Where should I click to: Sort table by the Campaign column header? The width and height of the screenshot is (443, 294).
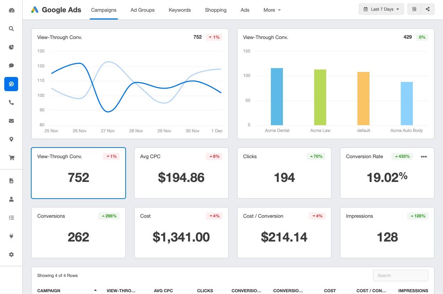[49, 290]
